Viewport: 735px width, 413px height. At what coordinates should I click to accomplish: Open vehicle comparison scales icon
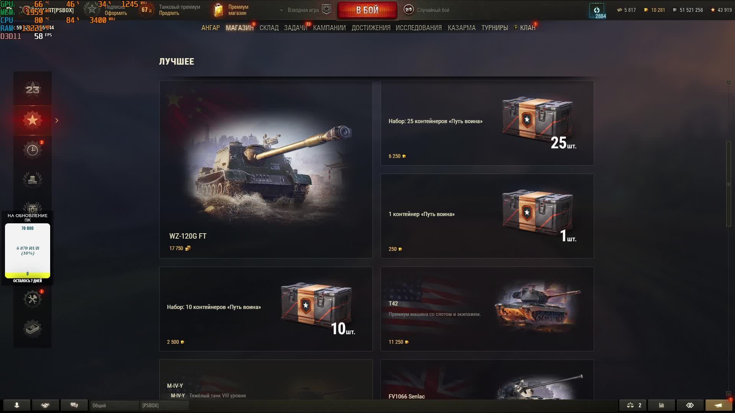tap(633, 405)
